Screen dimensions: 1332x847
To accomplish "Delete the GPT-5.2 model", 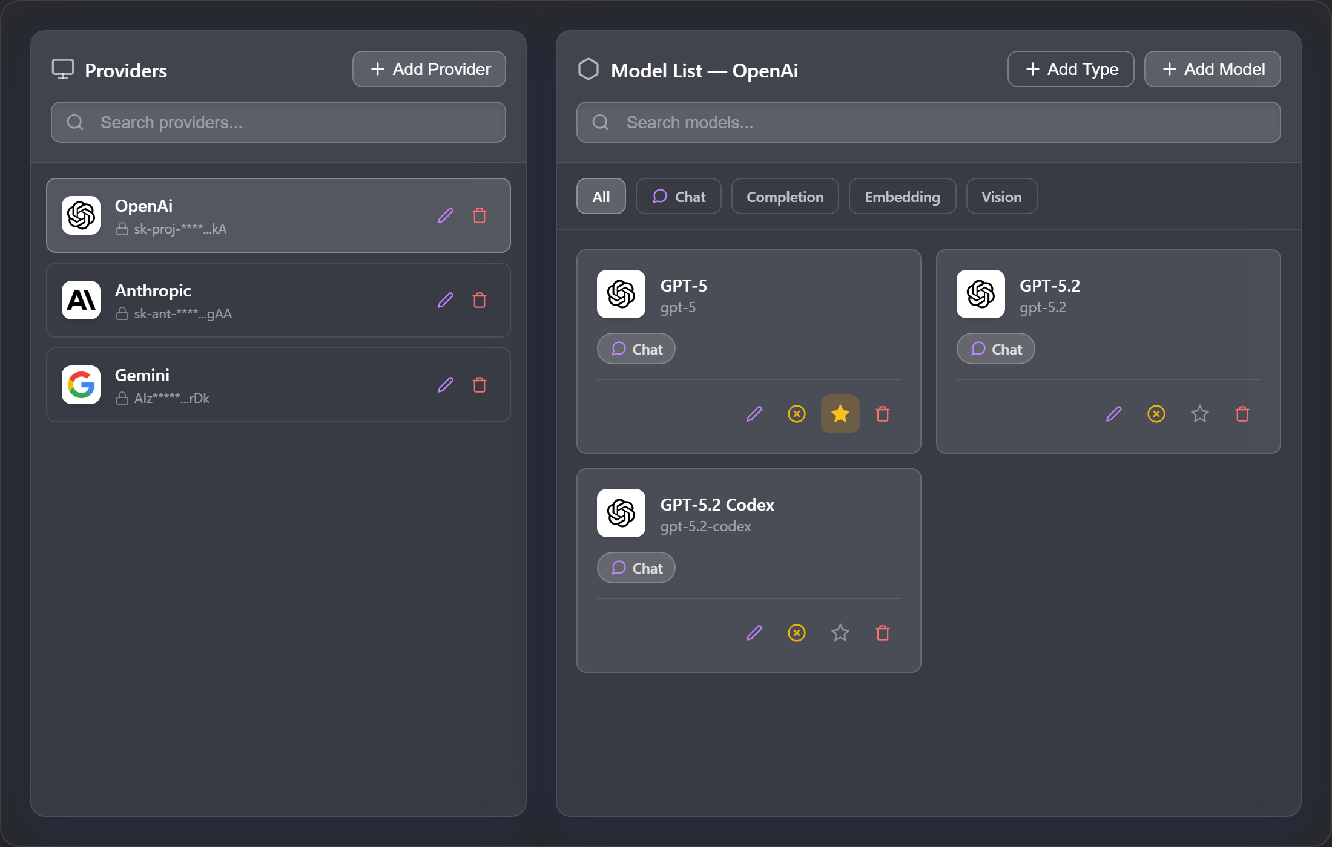I will click(x=1242, y=414).
